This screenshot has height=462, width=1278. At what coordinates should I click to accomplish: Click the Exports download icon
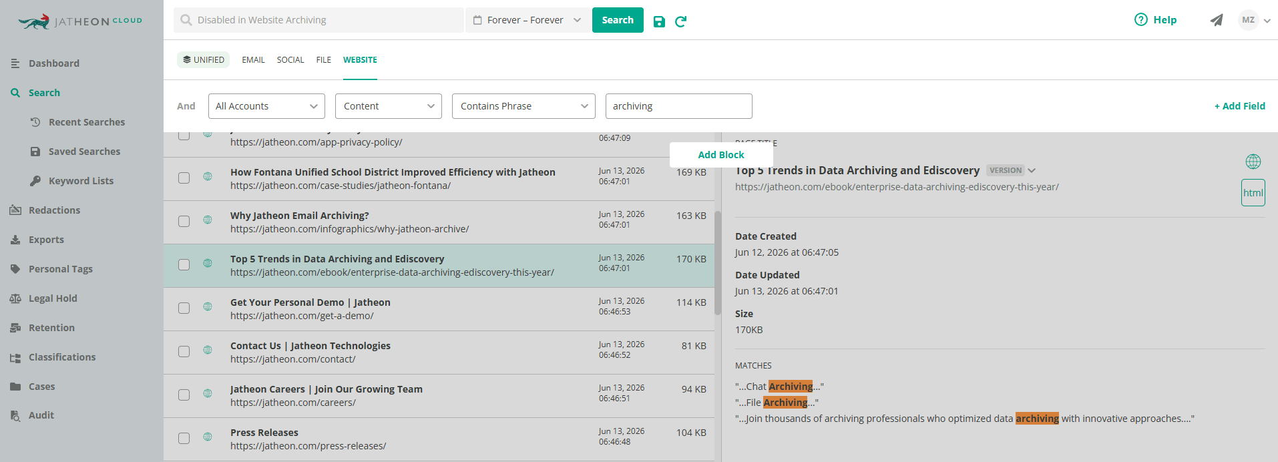[x=15, y=240]
